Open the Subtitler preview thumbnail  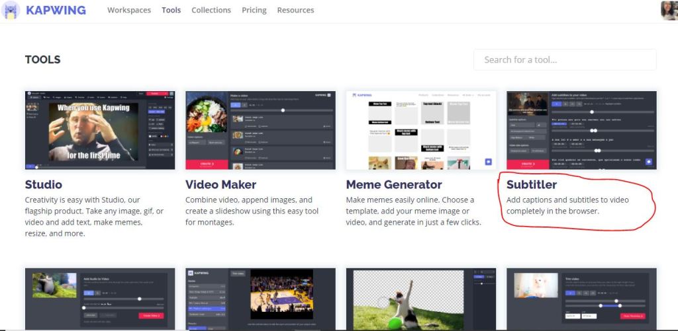point(581,130)
